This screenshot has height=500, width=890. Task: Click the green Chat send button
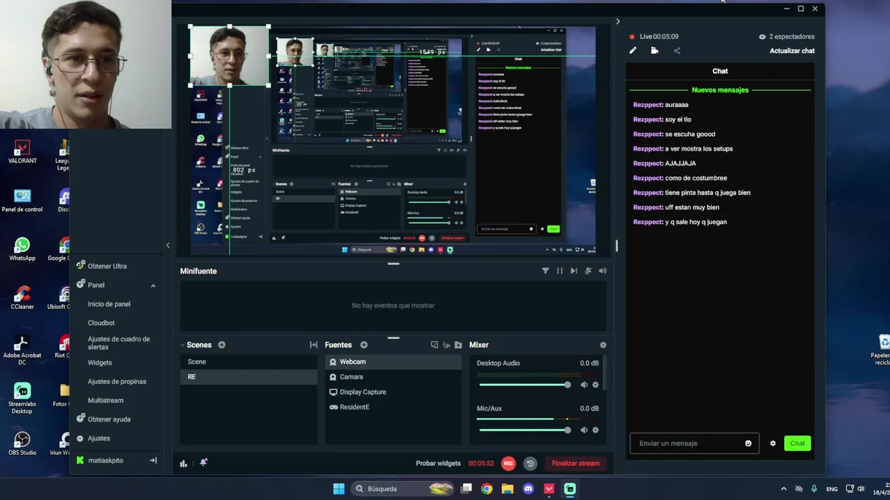pos(798,443)
